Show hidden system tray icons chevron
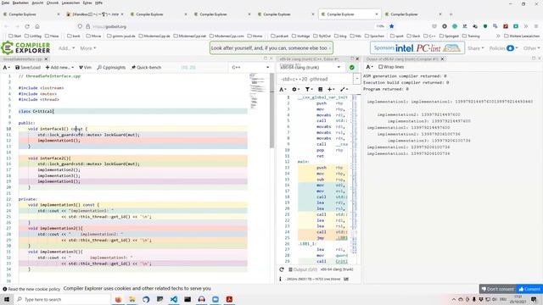543x305 pixels. (x=454, y=299)
